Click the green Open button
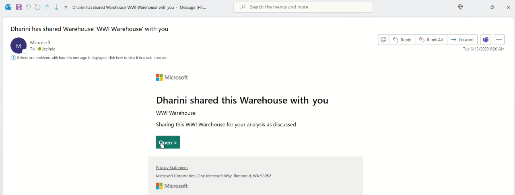Image resolution: width=515 pixels, height=195 pixels. coord(168,142)
